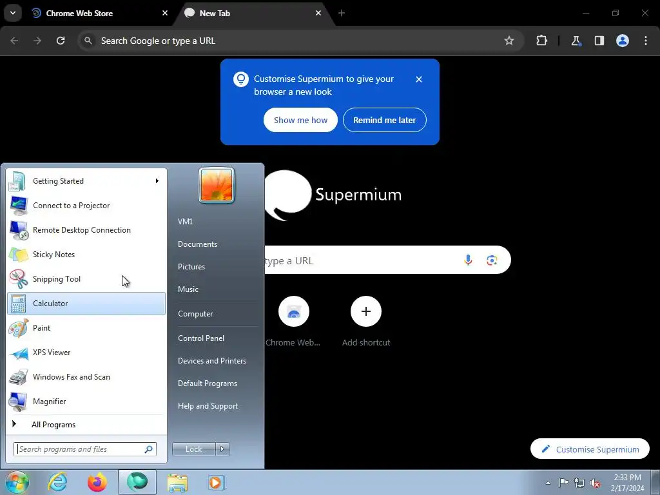Click the page search box
Screen dimensions: 660x495
387,260
